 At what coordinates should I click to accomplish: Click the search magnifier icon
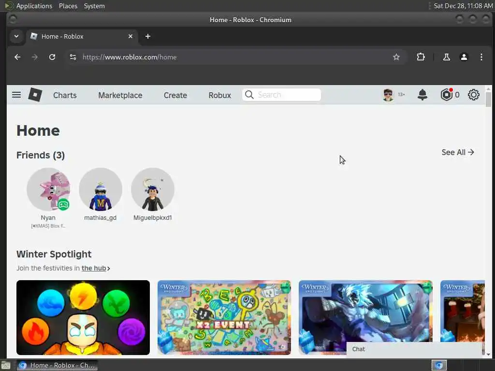coord(249,95)
